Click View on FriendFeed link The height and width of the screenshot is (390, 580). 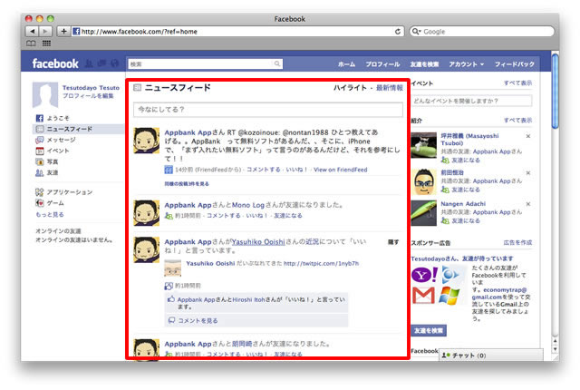pos(341,170)
